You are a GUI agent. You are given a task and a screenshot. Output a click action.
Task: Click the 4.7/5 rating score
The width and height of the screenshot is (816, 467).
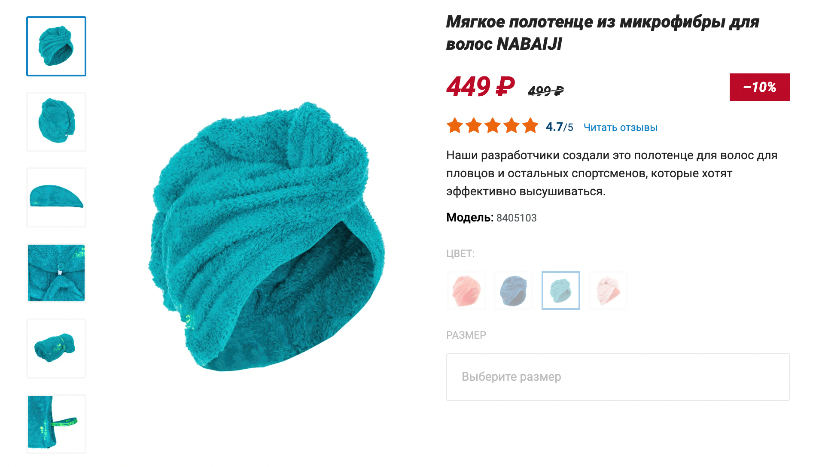560,127
